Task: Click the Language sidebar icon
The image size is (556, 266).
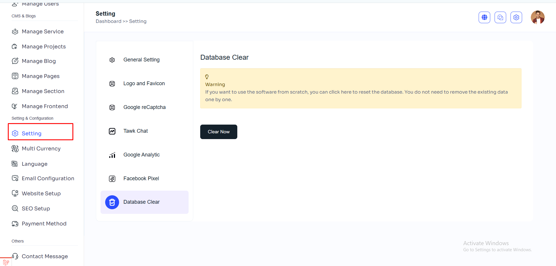Action: [x=15, y=164]
